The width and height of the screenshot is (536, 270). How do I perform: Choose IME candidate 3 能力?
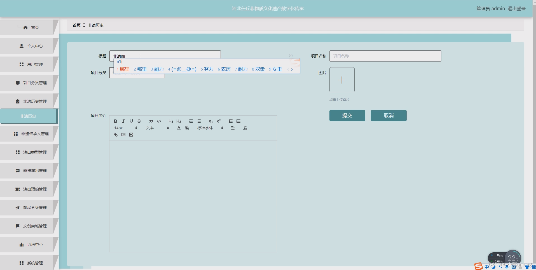pyautogui.click(x=157, y=69)
